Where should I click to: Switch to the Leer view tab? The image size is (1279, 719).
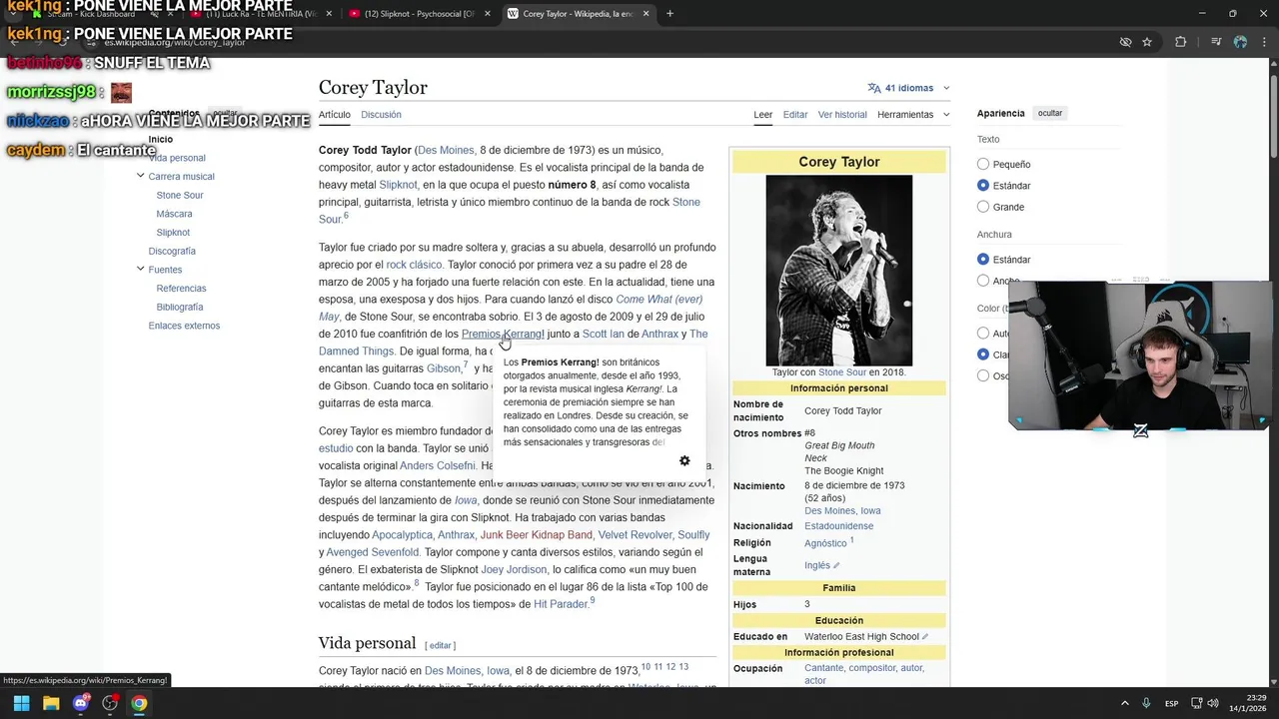click(762, 115)
